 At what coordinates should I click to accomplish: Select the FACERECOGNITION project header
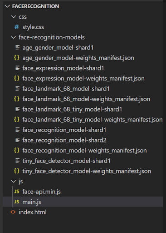(35, 6)
